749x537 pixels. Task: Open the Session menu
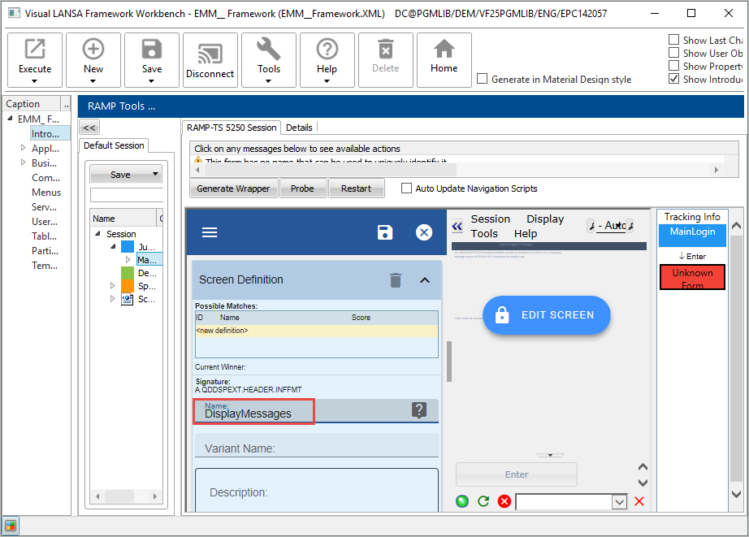click(x=491, y=219)
